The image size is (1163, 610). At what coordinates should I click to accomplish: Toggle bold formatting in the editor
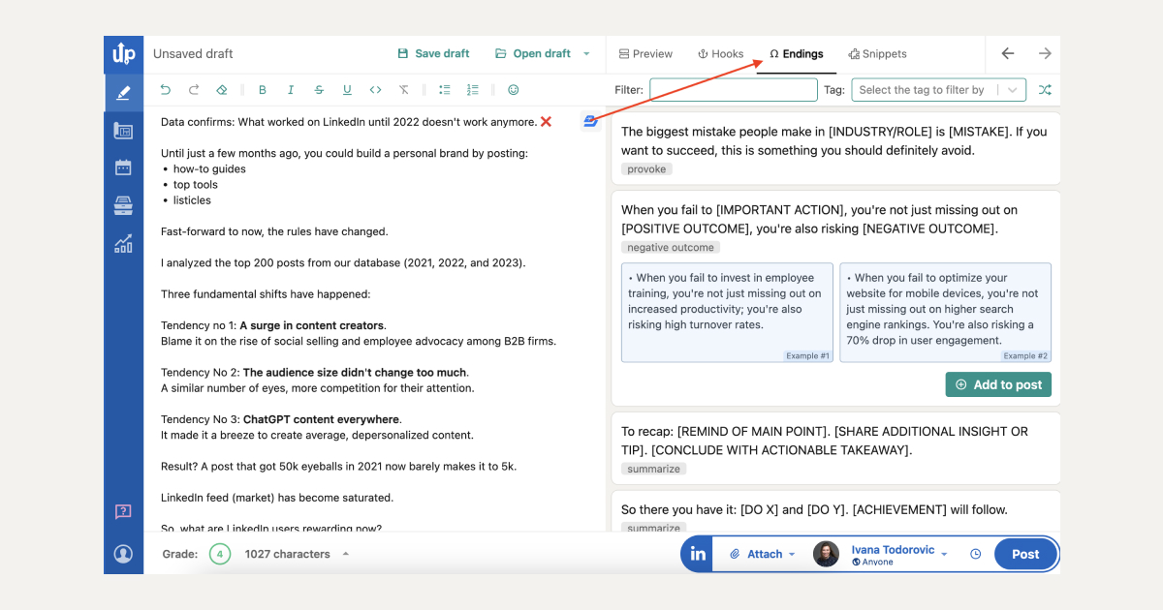tap(262, 89)
